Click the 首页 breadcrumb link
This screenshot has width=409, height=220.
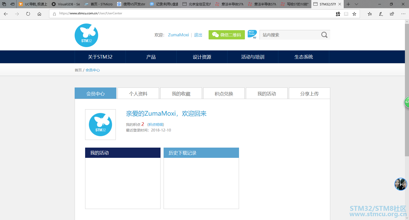78,70
